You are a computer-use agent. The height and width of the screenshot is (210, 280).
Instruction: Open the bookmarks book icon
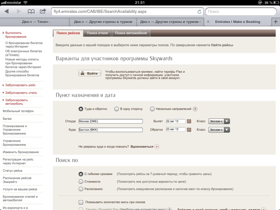(x=31, y=11)
